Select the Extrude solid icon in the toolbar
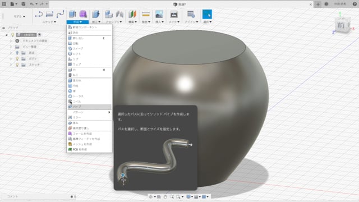 point(72,14)
